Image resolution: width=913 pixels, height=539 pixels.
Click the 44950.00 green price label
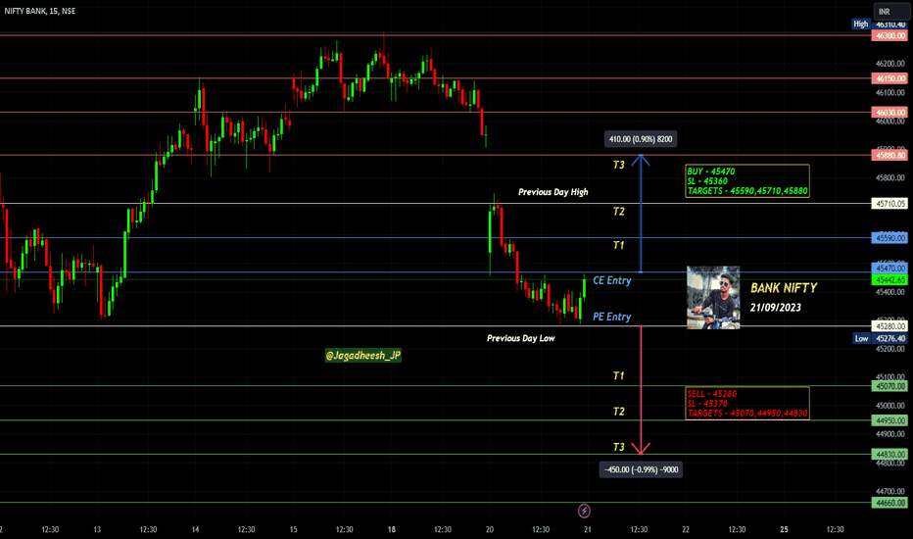889,420
